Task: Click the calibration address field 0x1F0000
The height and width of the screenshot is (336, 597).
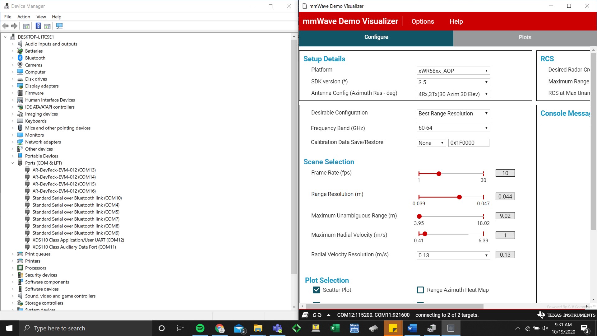Action: tap(469, 143)
